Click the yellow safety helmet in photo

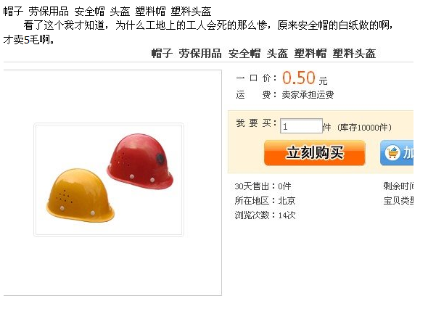click(x=81, y=195)
